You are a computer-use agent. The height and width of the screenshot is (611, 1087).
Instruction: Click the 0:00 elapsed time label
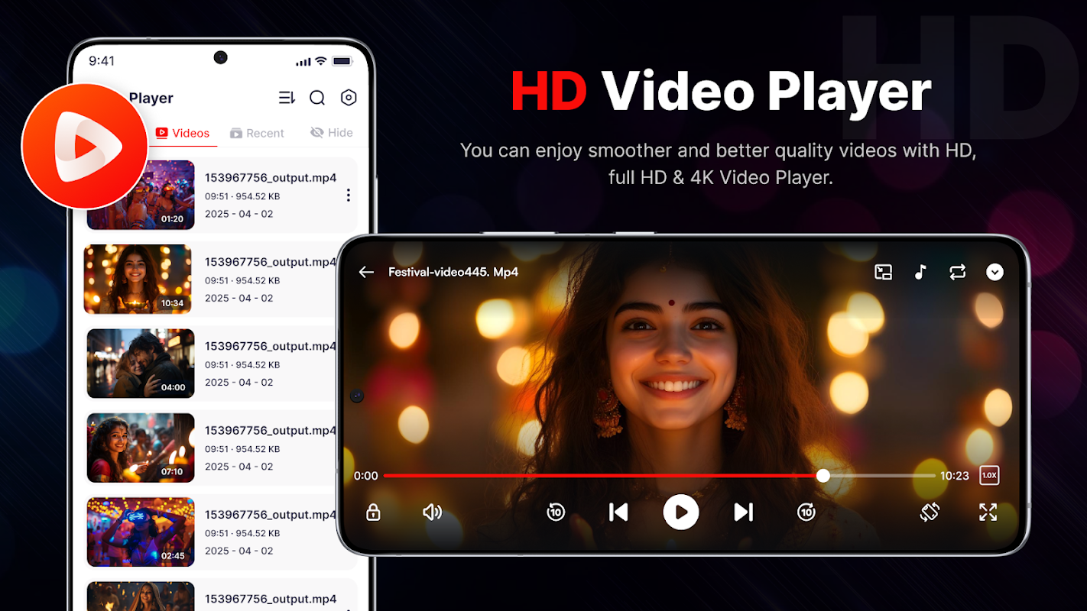366,475
